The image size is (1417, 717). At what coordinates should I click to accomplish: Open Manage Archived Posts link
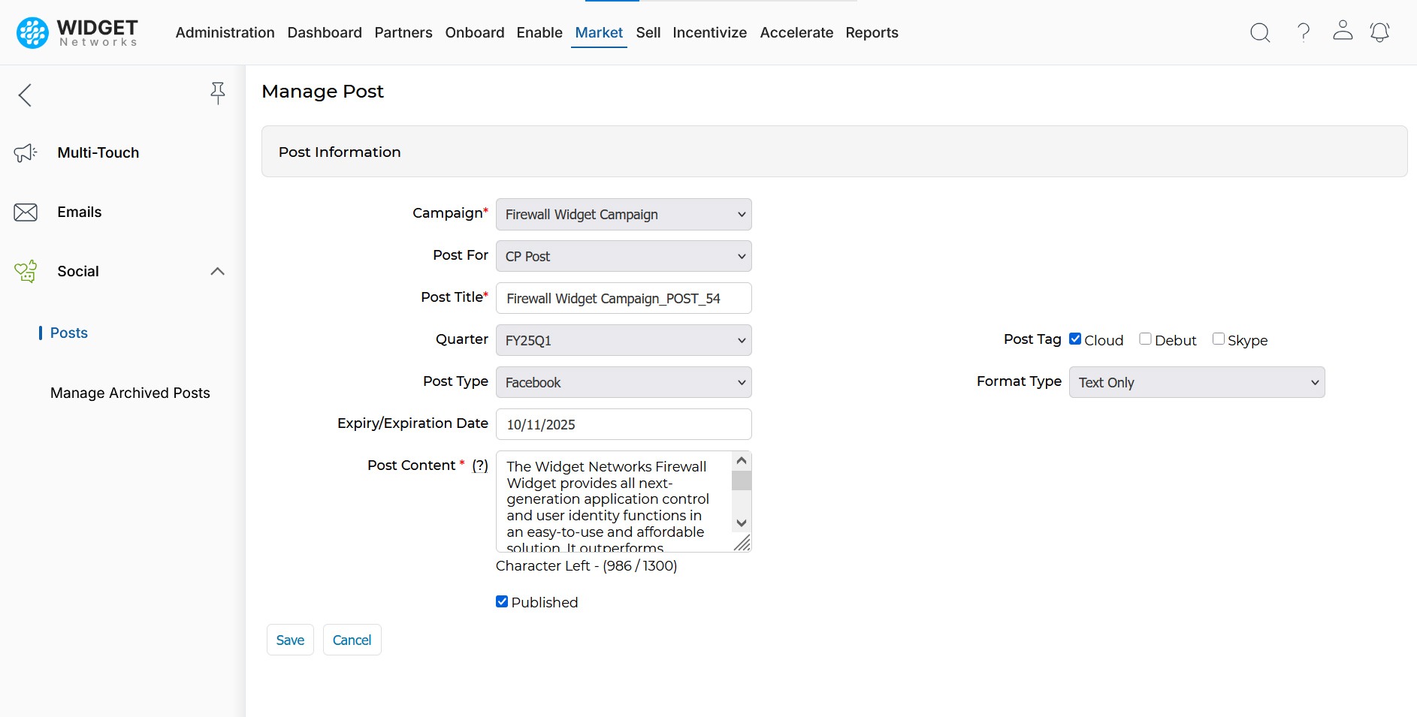pos(130,393)
